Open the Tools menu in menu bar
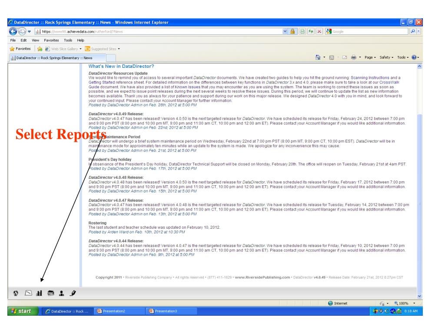445x334 pixels. click(x=68, y=40)
